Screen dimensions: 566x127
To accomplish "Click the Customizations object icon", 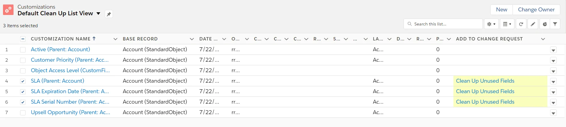I will pyautogui.click(x=8, y=10).
